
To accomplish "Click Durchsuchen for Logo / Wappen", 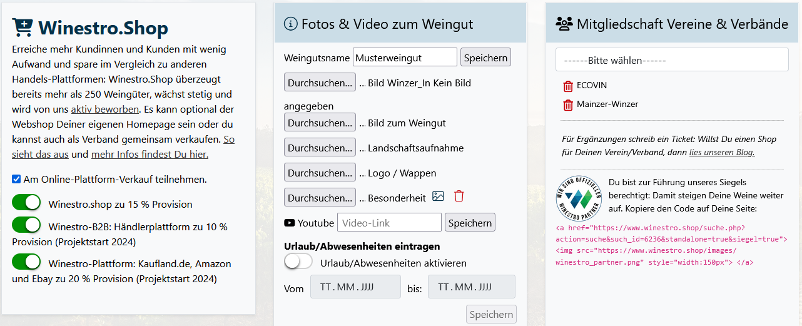I will click(320, 173).
